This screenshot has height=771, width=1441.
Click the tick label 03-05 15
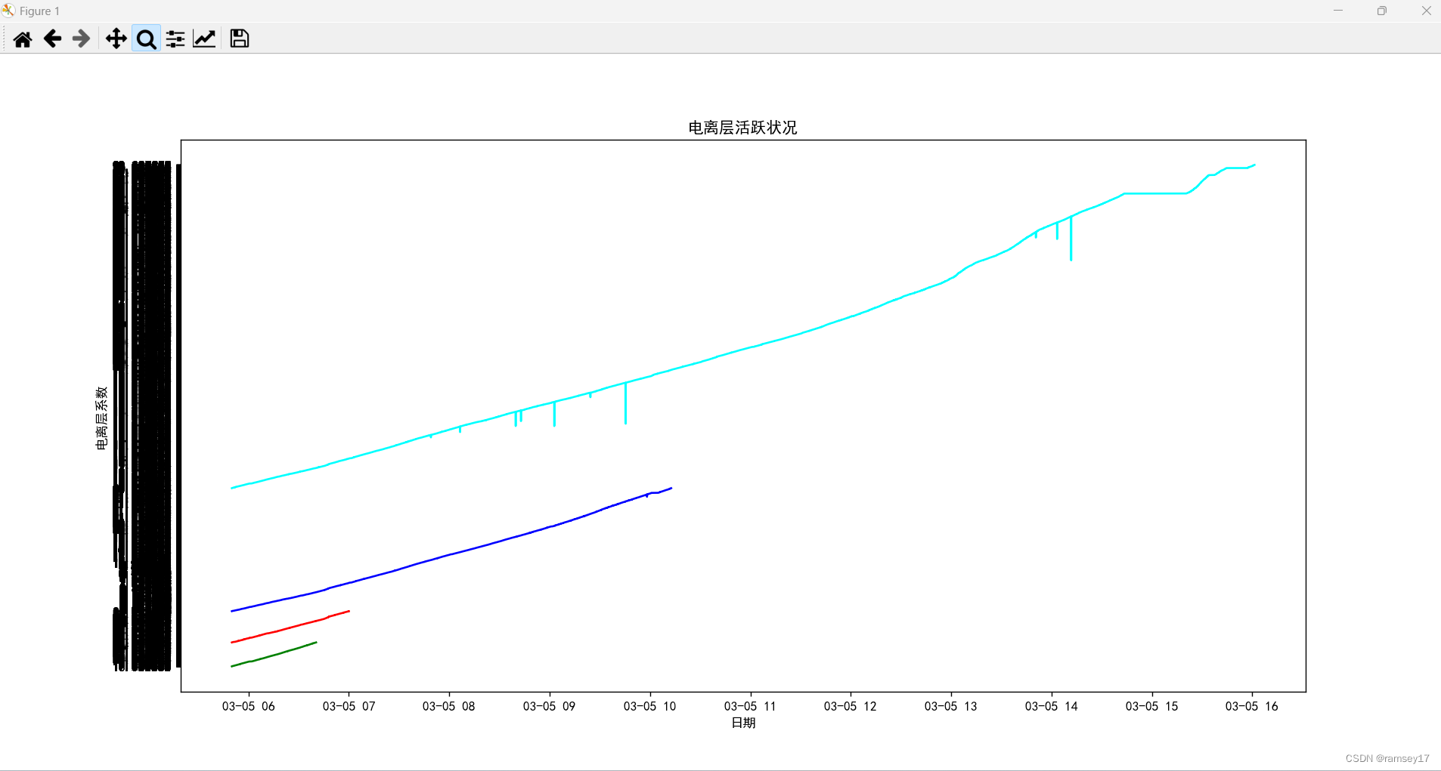(x=1152, y=706)
